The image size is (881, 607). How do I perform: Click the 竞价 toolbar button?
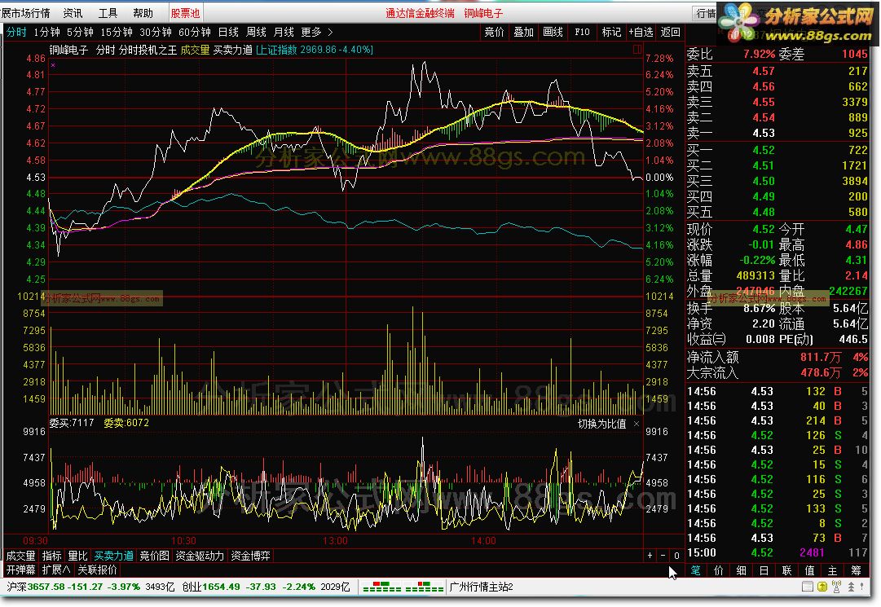pyautogui.click(x=495, y=32)
